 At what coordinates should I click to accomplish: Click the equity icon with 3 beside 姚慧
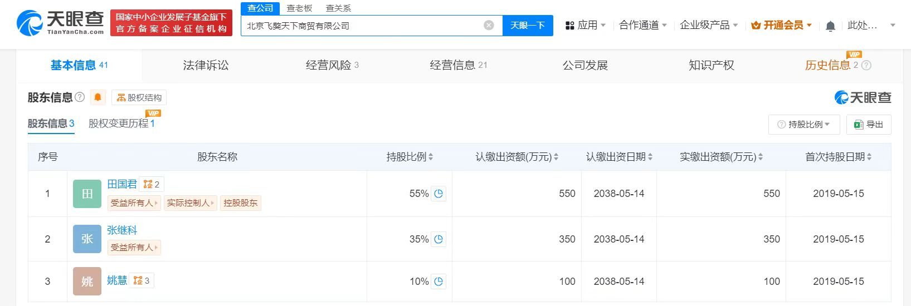142,280
